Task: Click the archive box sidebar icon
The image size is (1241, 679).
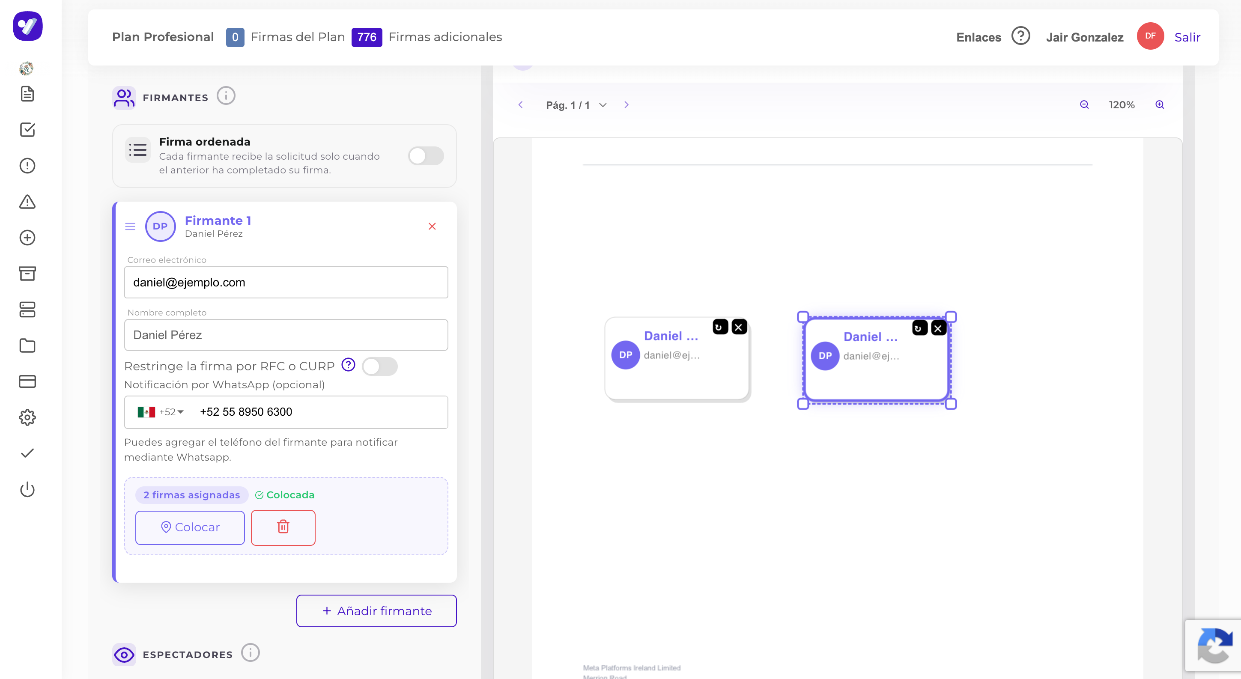Action: pos(27,274)
